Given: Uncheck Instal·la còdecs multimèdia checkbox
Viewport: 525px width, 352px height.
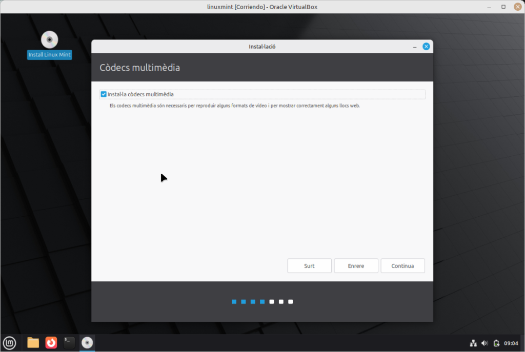Looking at the screenshot, I should [x=104, y=94].
